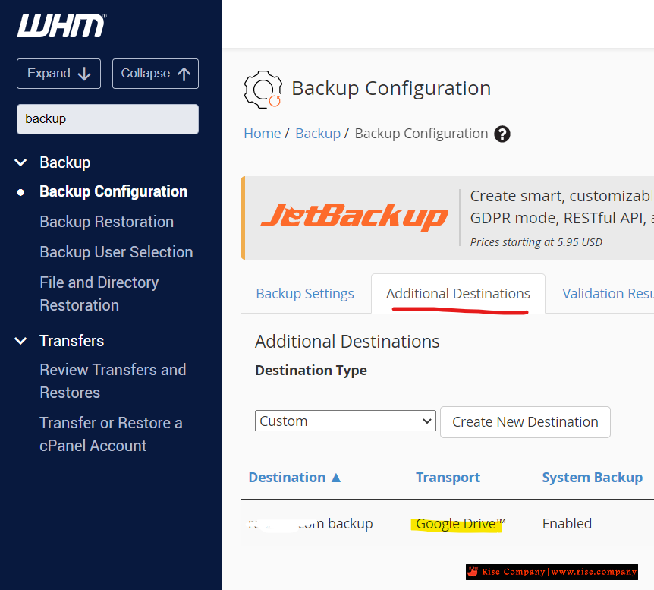Click the Backup Configuration breadcrumb text
This screenshot has height=590, width=654.
pyautogui.click(x=421, y=134)
